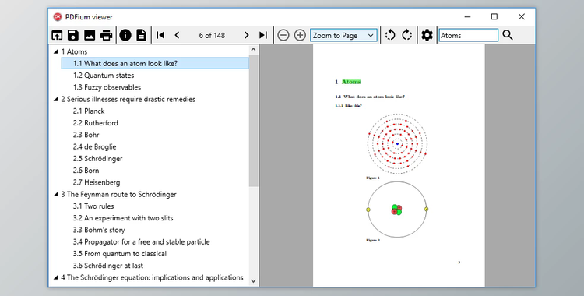
Task: Open the document information icon
Action: (125, 35)
